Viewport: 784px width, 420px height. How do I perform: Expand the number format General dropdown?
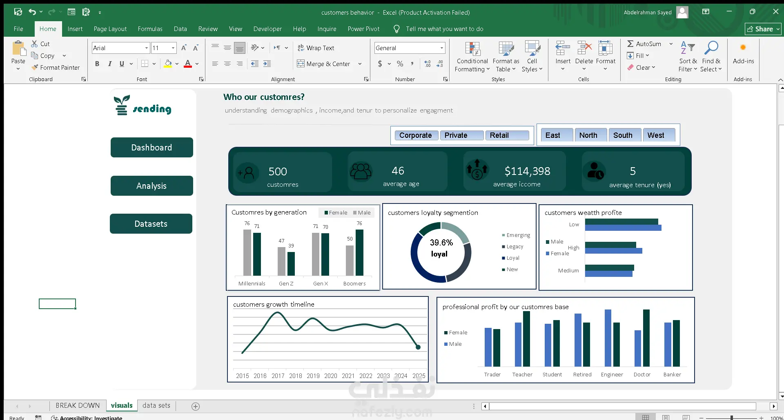tap(441, 48)
